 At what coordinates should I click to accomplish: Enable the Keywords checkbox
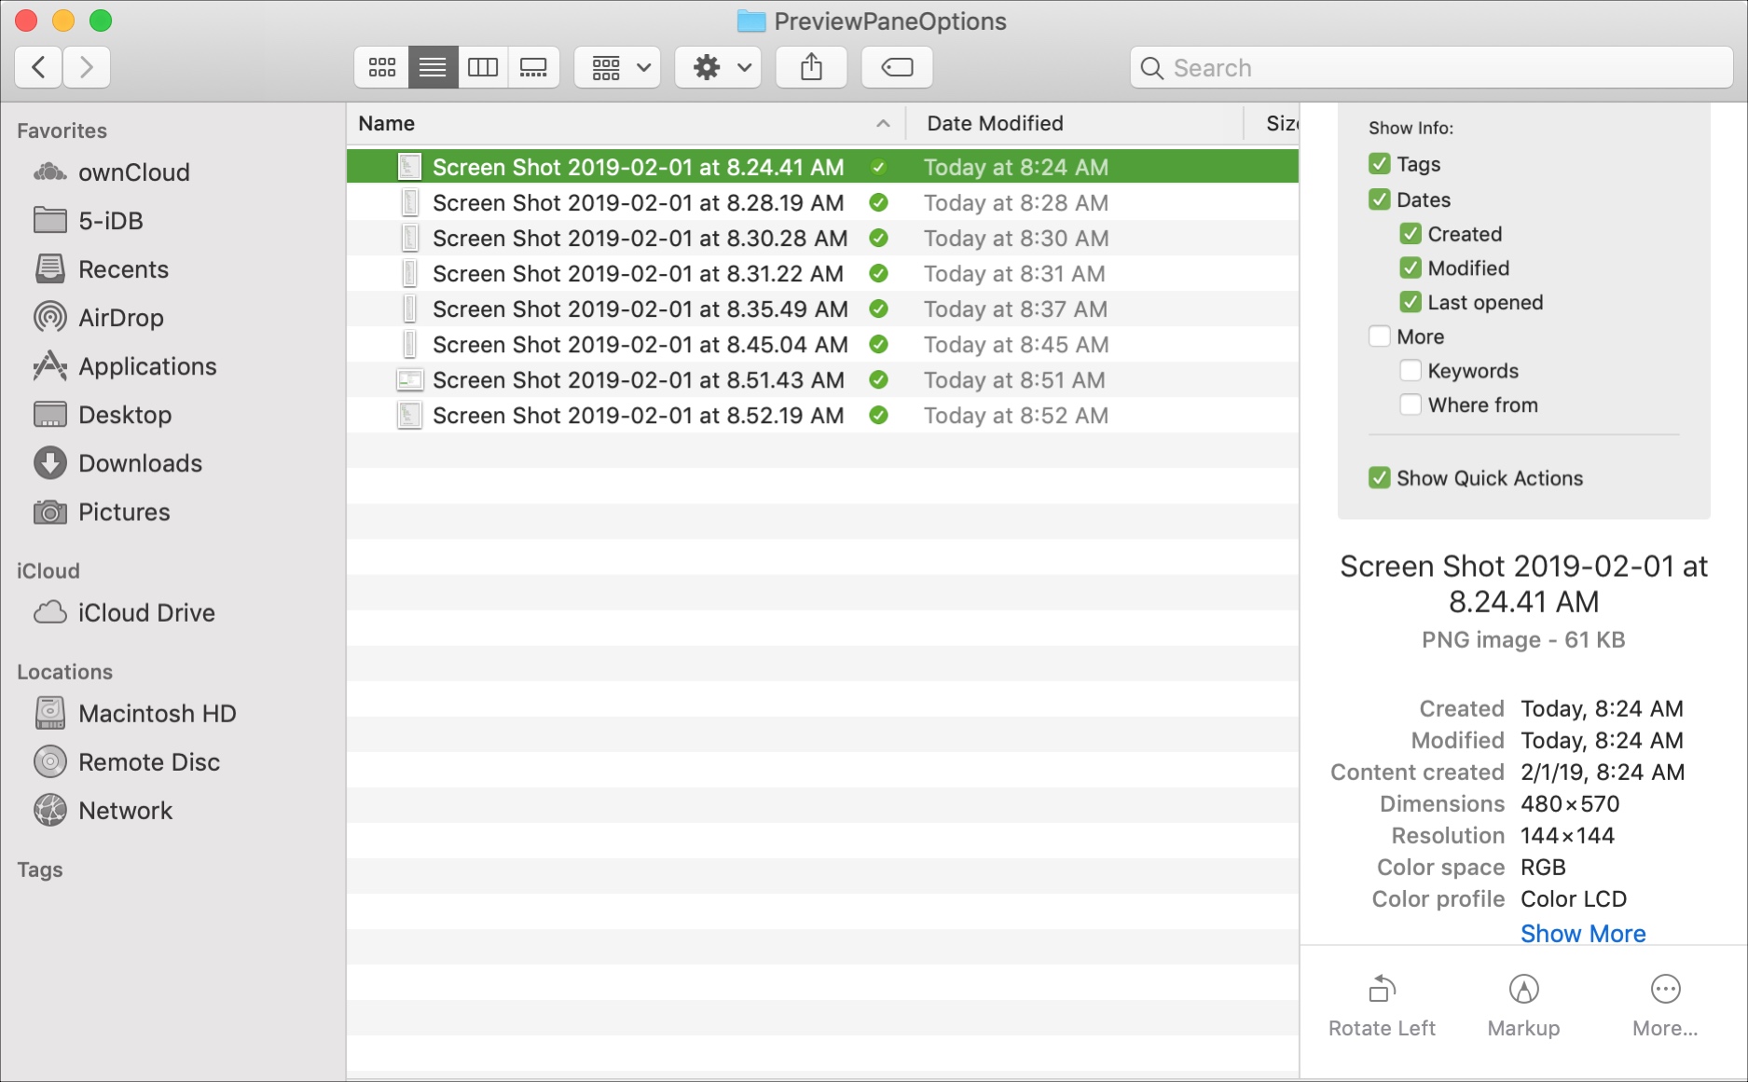pyautogui.click(x=1411, y=371)
